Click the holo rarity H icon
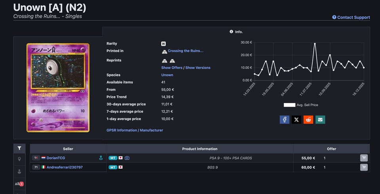Image resolution: width=380 pixels, height=194 pixels. coord(163,44)
